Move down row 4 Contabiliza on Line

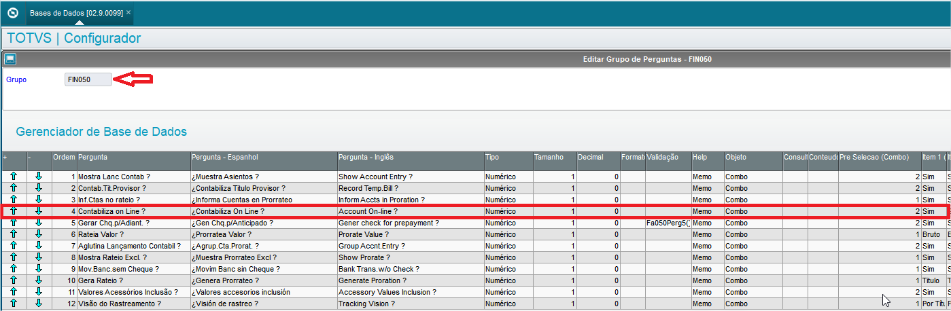tap(39, 211)
